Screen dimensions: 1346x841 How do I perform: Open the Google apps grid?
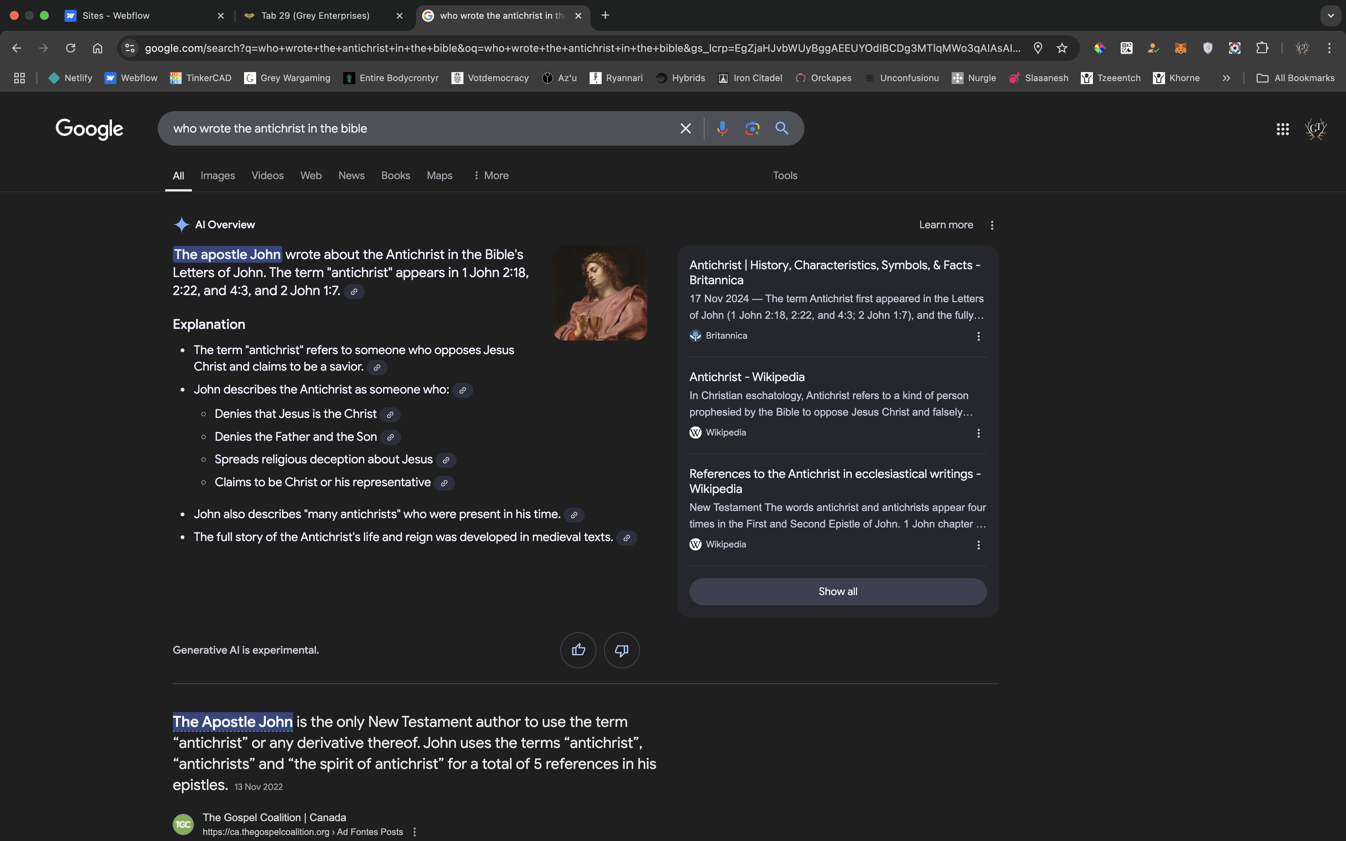click(x=1283, y=129)
